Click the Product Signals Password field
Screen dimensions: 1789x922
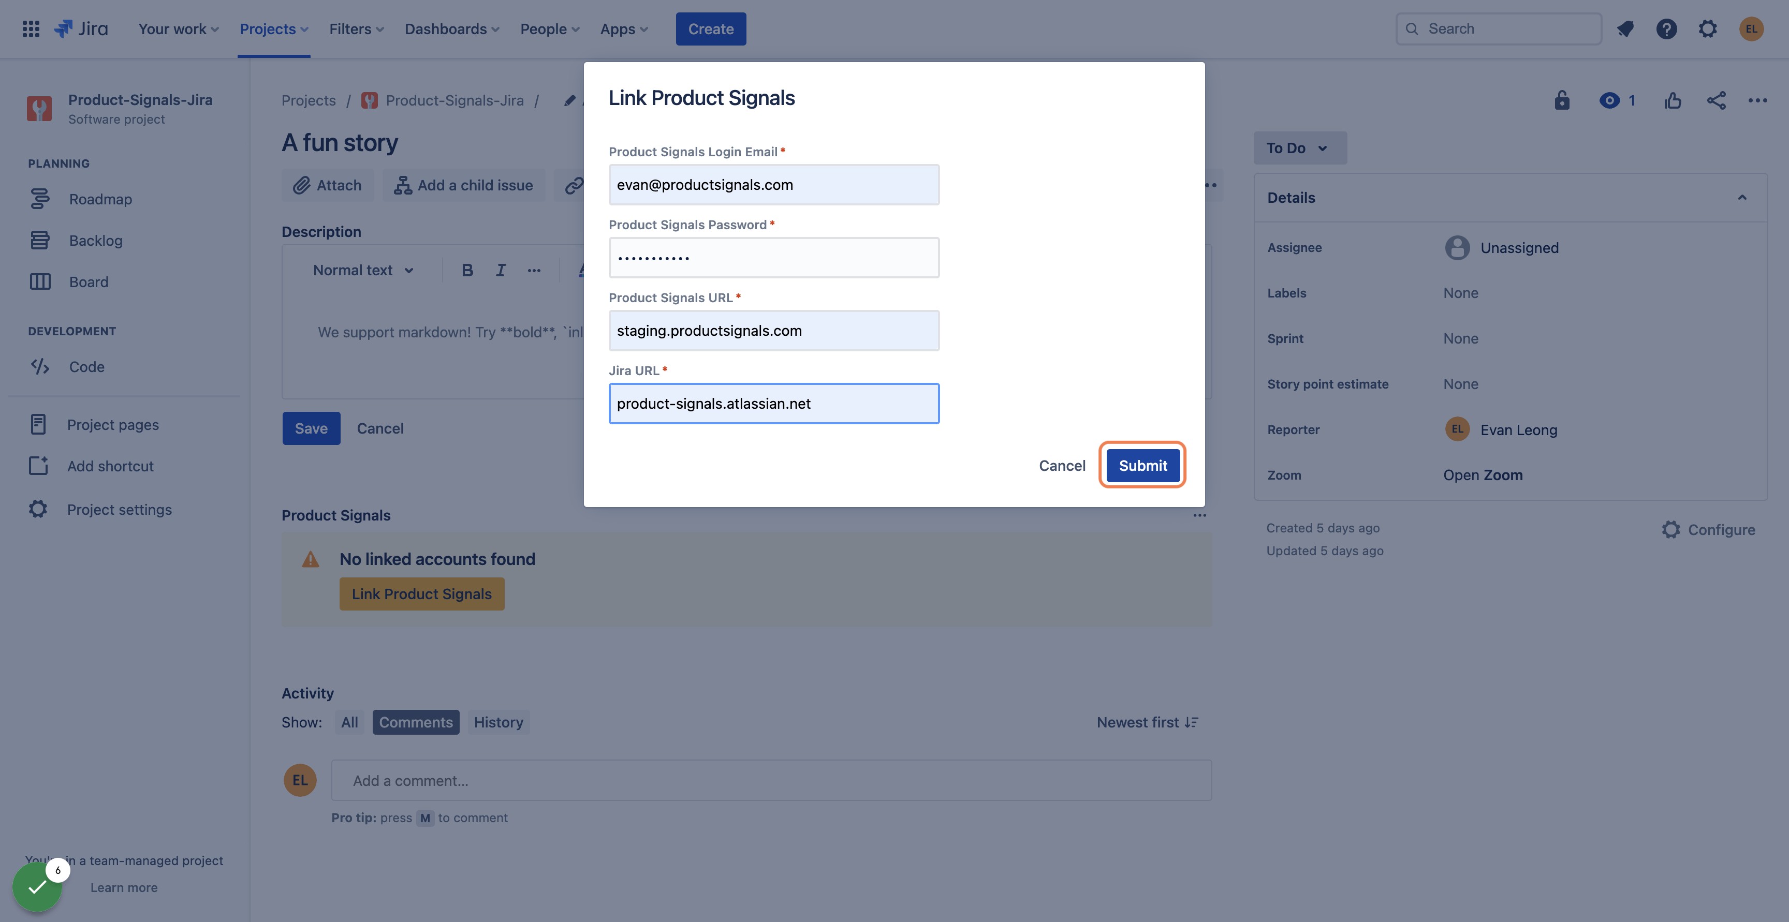click(774, 258)
